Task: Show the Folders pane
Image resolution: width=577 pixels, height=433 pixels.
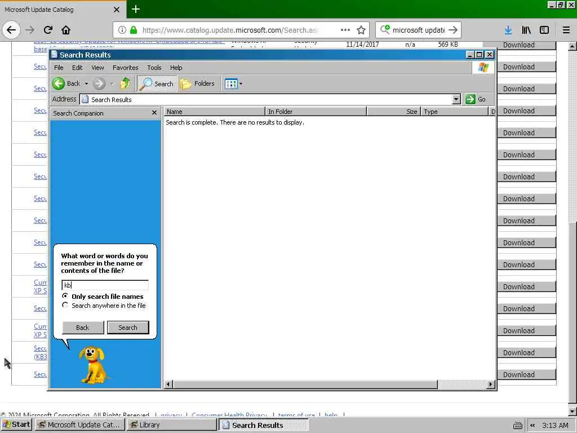Action: click(x=197, y=83)
